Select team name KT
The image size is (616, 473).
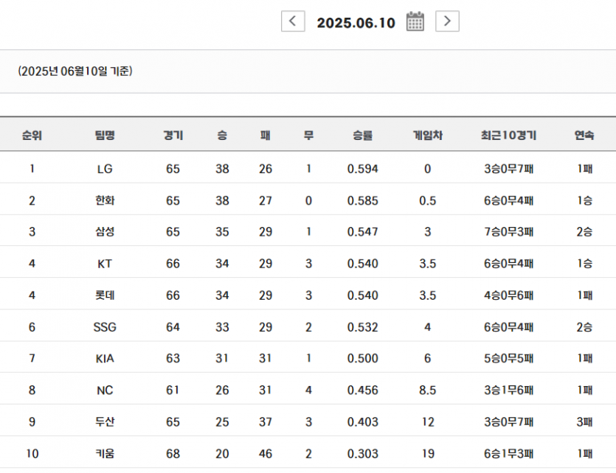pos(105,264)
